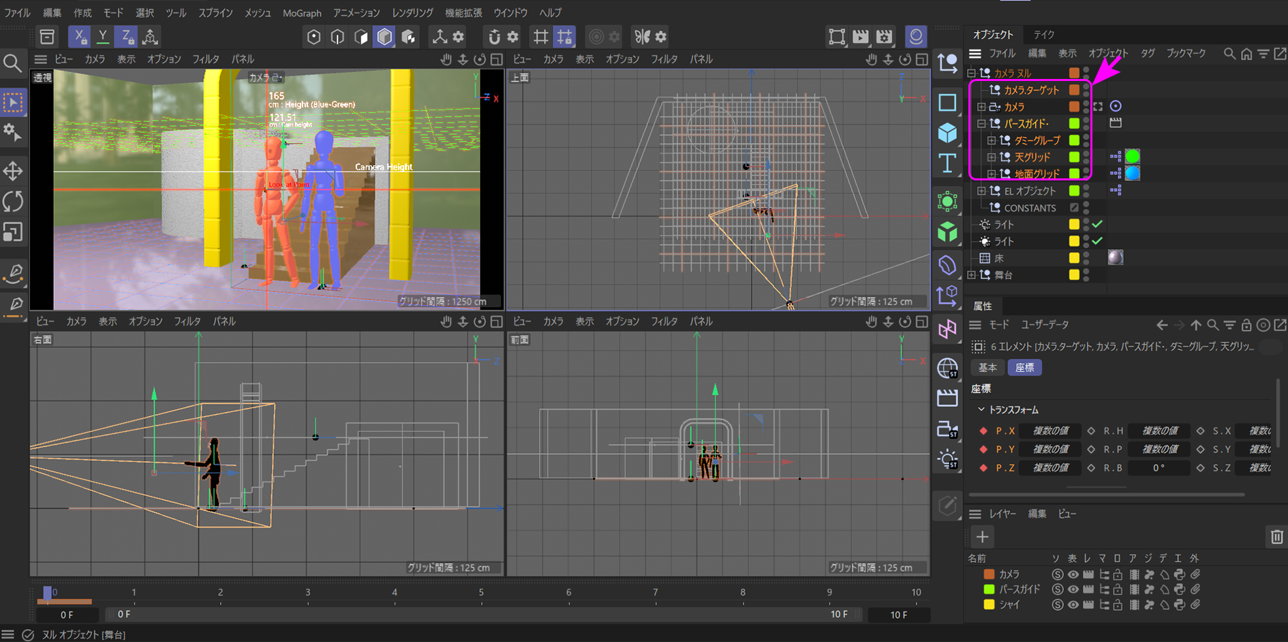Toggle the first ライト enable checkmark

pos(1097,224)
